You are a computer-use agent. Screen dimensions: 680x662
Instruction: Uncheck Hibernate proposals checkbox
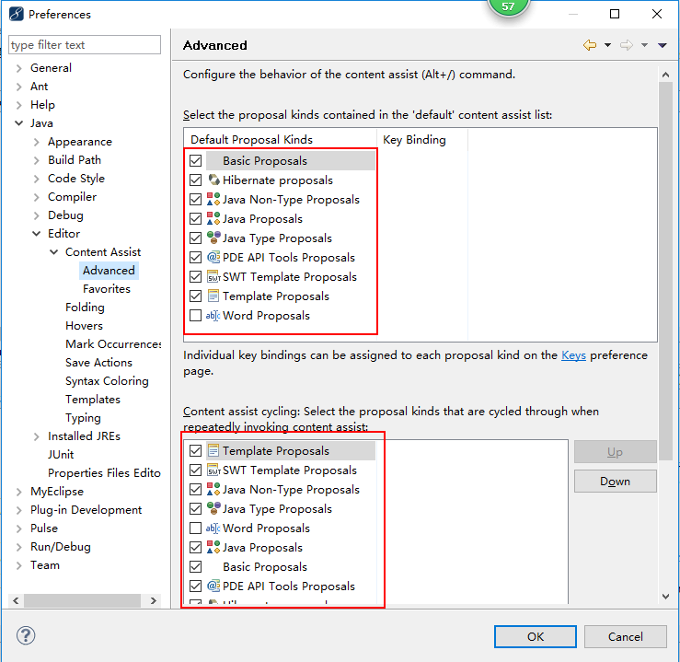tap(196, 180)
